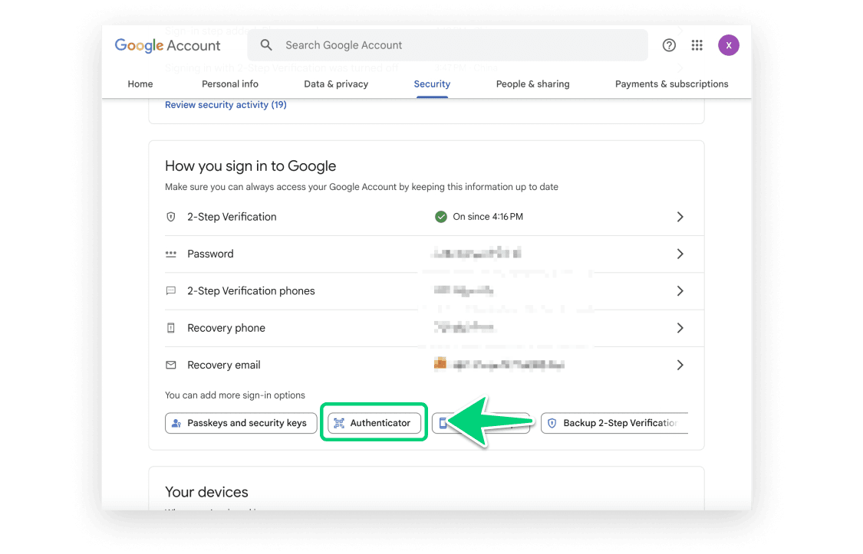Open the Recovery phone row chevron

tap(680, 328)
